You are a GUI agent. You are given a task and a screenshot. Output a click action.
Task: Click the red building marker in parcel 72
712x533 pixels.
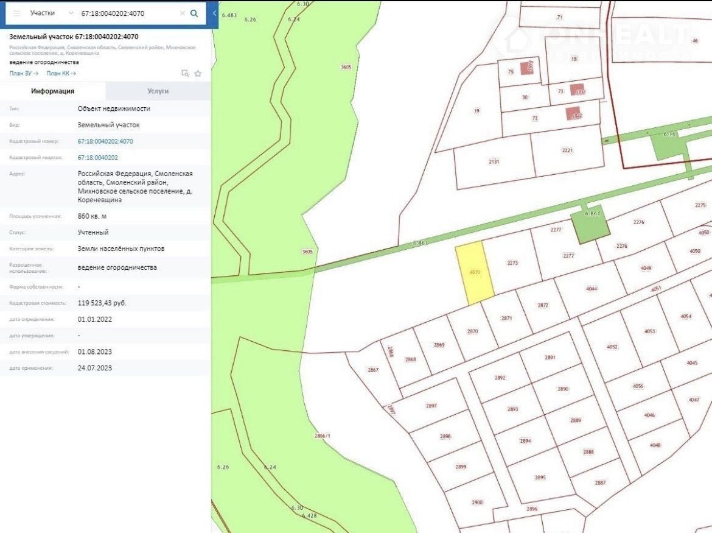573,114
